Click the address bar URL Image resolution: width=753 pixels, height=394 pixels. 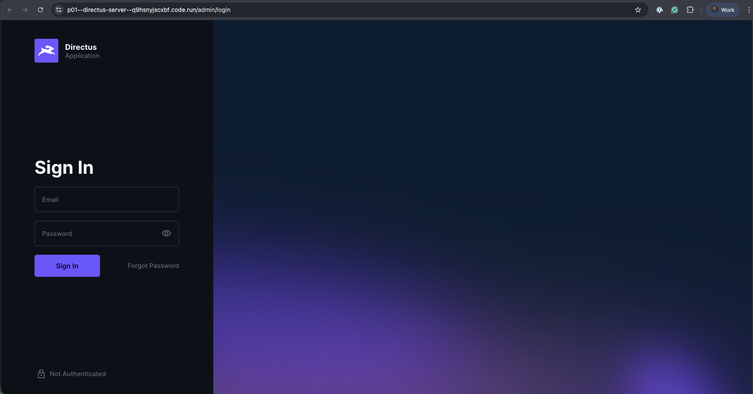149,9
